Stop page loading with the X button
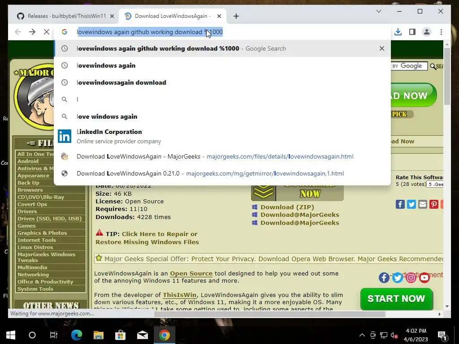459x344 pixels. pos(47,32)
